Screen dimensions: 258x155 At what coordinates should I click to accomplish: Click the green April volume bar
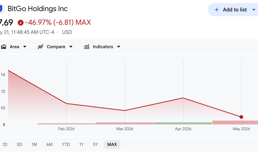tap(183, 123)
